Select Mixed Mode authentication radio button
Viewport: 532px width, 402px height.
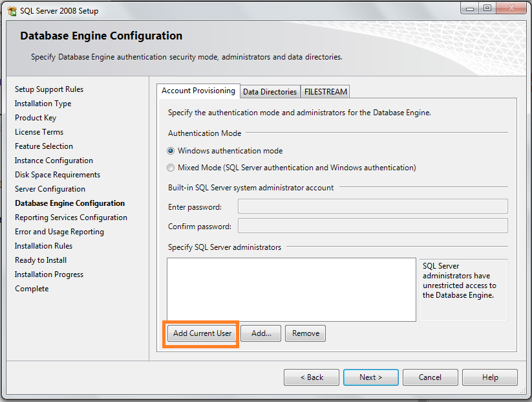click(171, 168)
